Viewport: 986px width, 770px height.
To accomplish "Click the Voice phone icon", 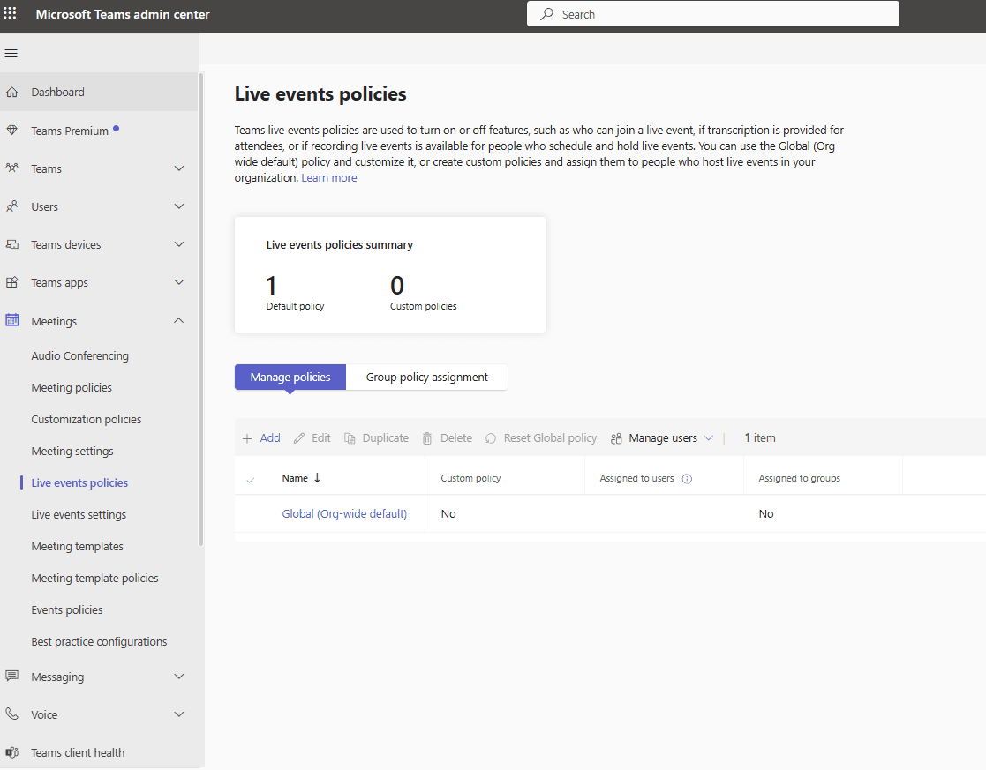I will 12,714.
